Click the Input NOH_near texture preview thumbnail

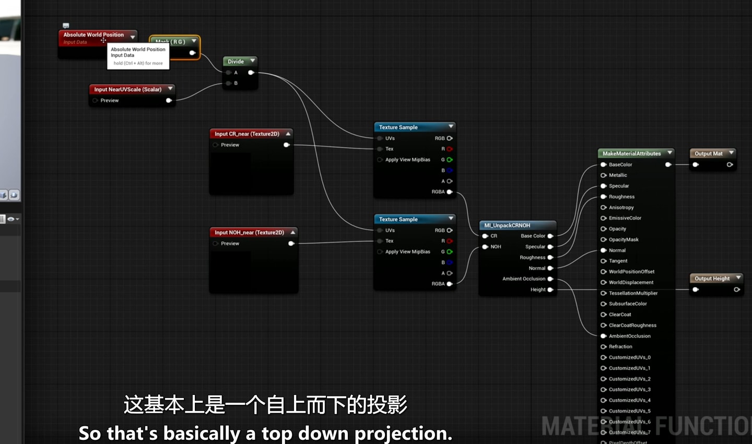[x=231, y=271]
